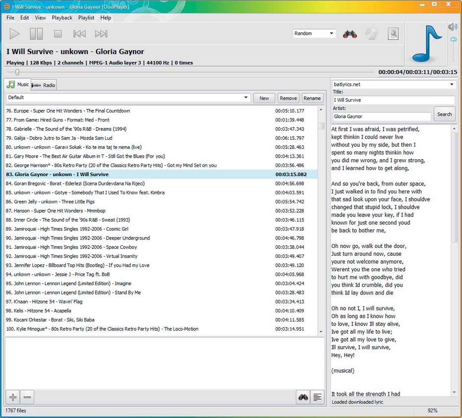Select track 81 Still Got the Blues
Viewport: 462px width, 418px height.
point(161,156)
